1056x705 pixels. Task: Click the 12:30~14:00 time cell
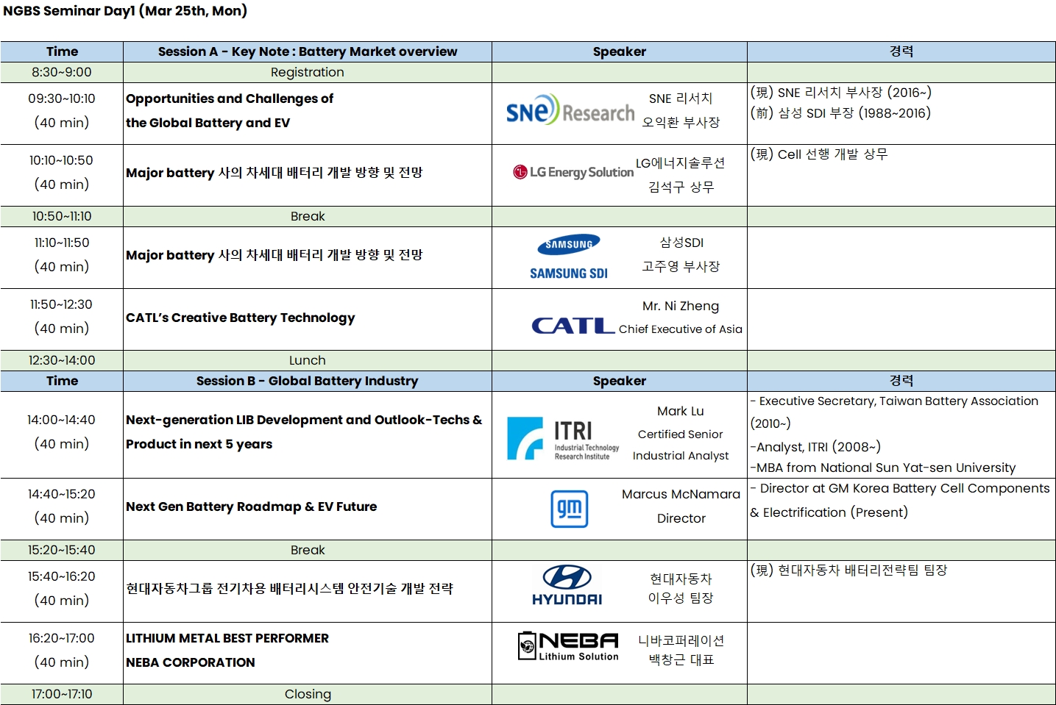pyautogui.click(x=62, y=360)
